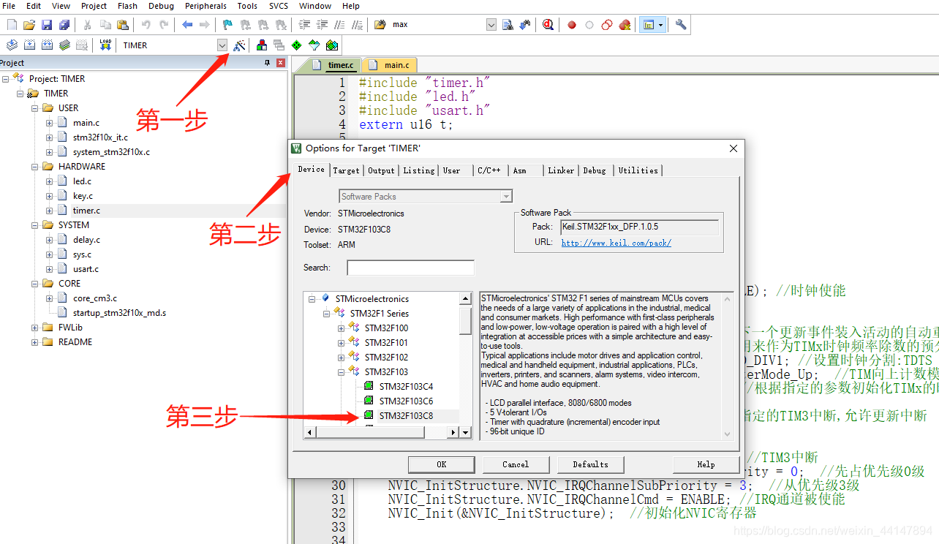Click device tree vertical scrollbar thumb
This screenshot has height=544, width=939.
(x=465, y=320)
